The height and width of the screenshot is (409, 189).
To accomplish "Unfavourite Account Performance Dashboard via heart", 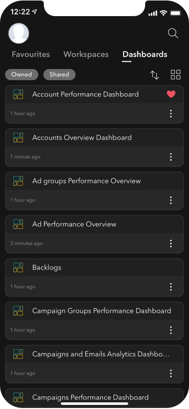I will click(x=171, y=94).
